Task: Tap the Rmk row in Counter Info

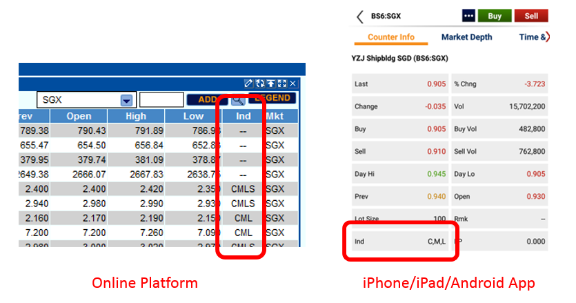Action: pos(499,219)
